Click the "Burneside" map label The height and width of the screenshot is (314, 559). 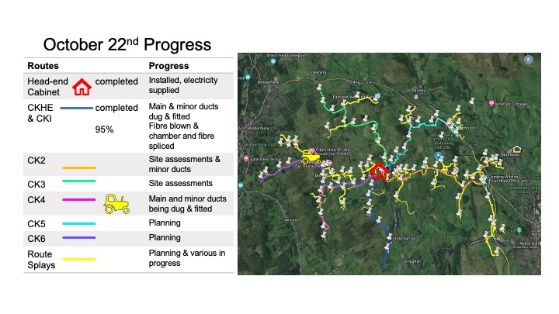coord(511,155)
